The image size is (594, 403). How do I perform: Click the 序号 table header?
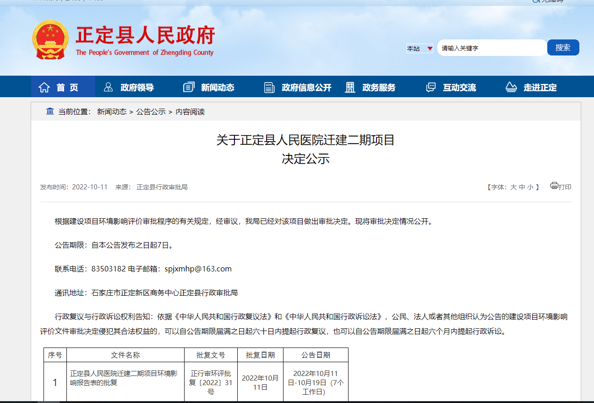[x=55, y=355]
